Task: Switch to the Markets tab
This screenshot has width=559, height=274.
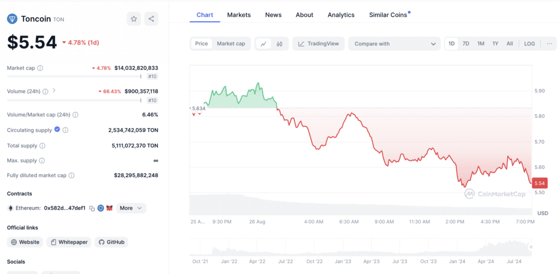Action: [x=239, y=15]
